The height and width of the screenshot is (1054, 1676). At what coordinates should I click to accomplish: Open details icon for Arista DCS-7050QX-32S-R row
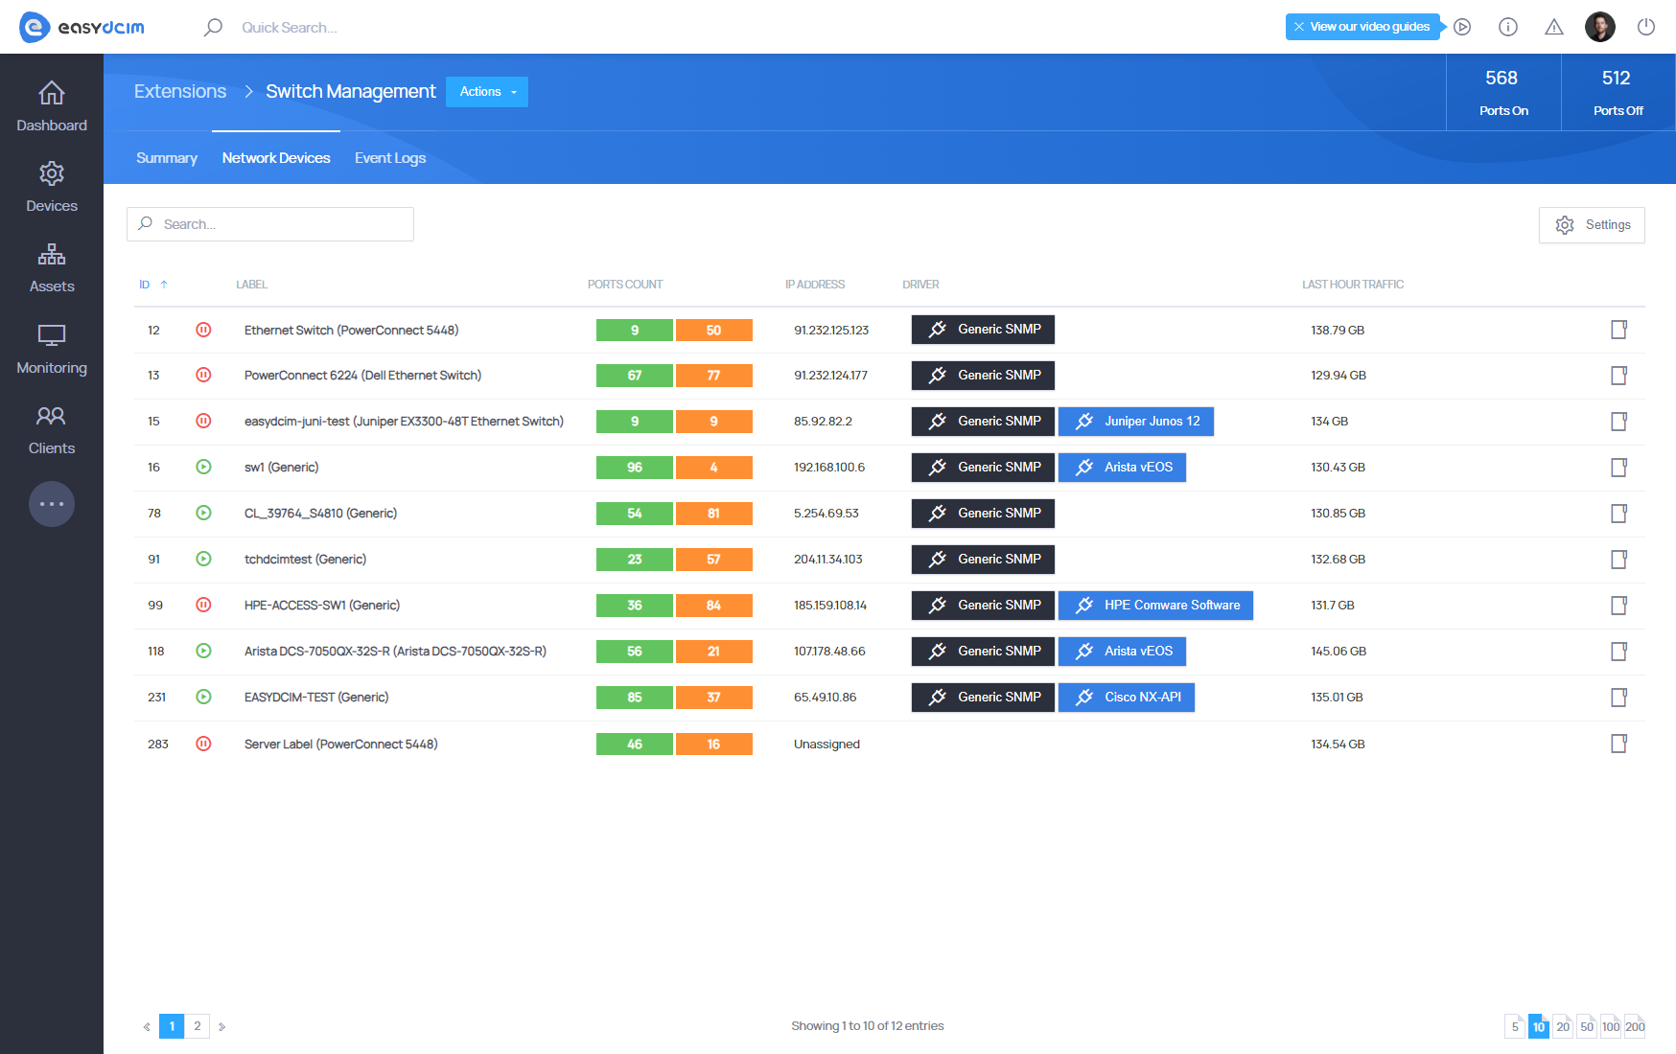pos(1618,652)
